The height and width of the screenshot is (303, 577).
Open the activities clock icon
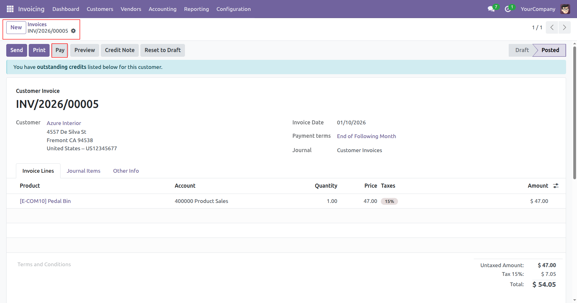pyautogui.click(x=508, y=9)
